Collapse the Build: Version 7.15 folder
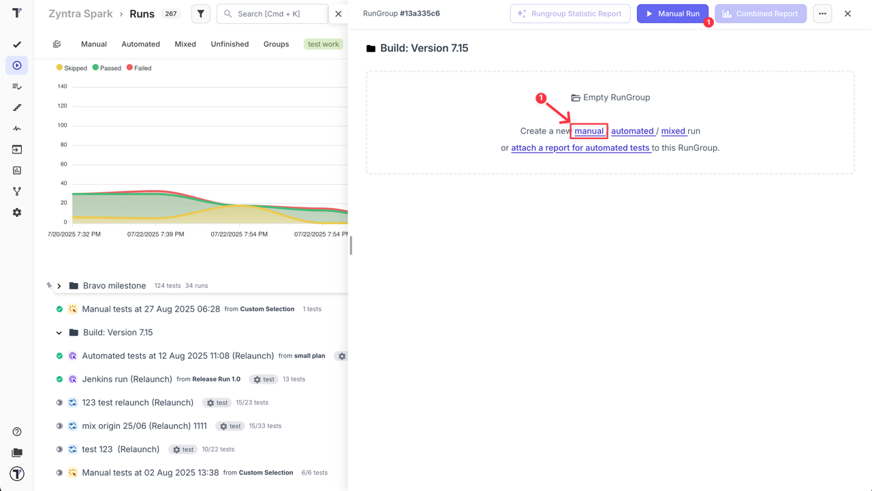The height and width of the screenshot is (491, 872). [x=59, y=333]
